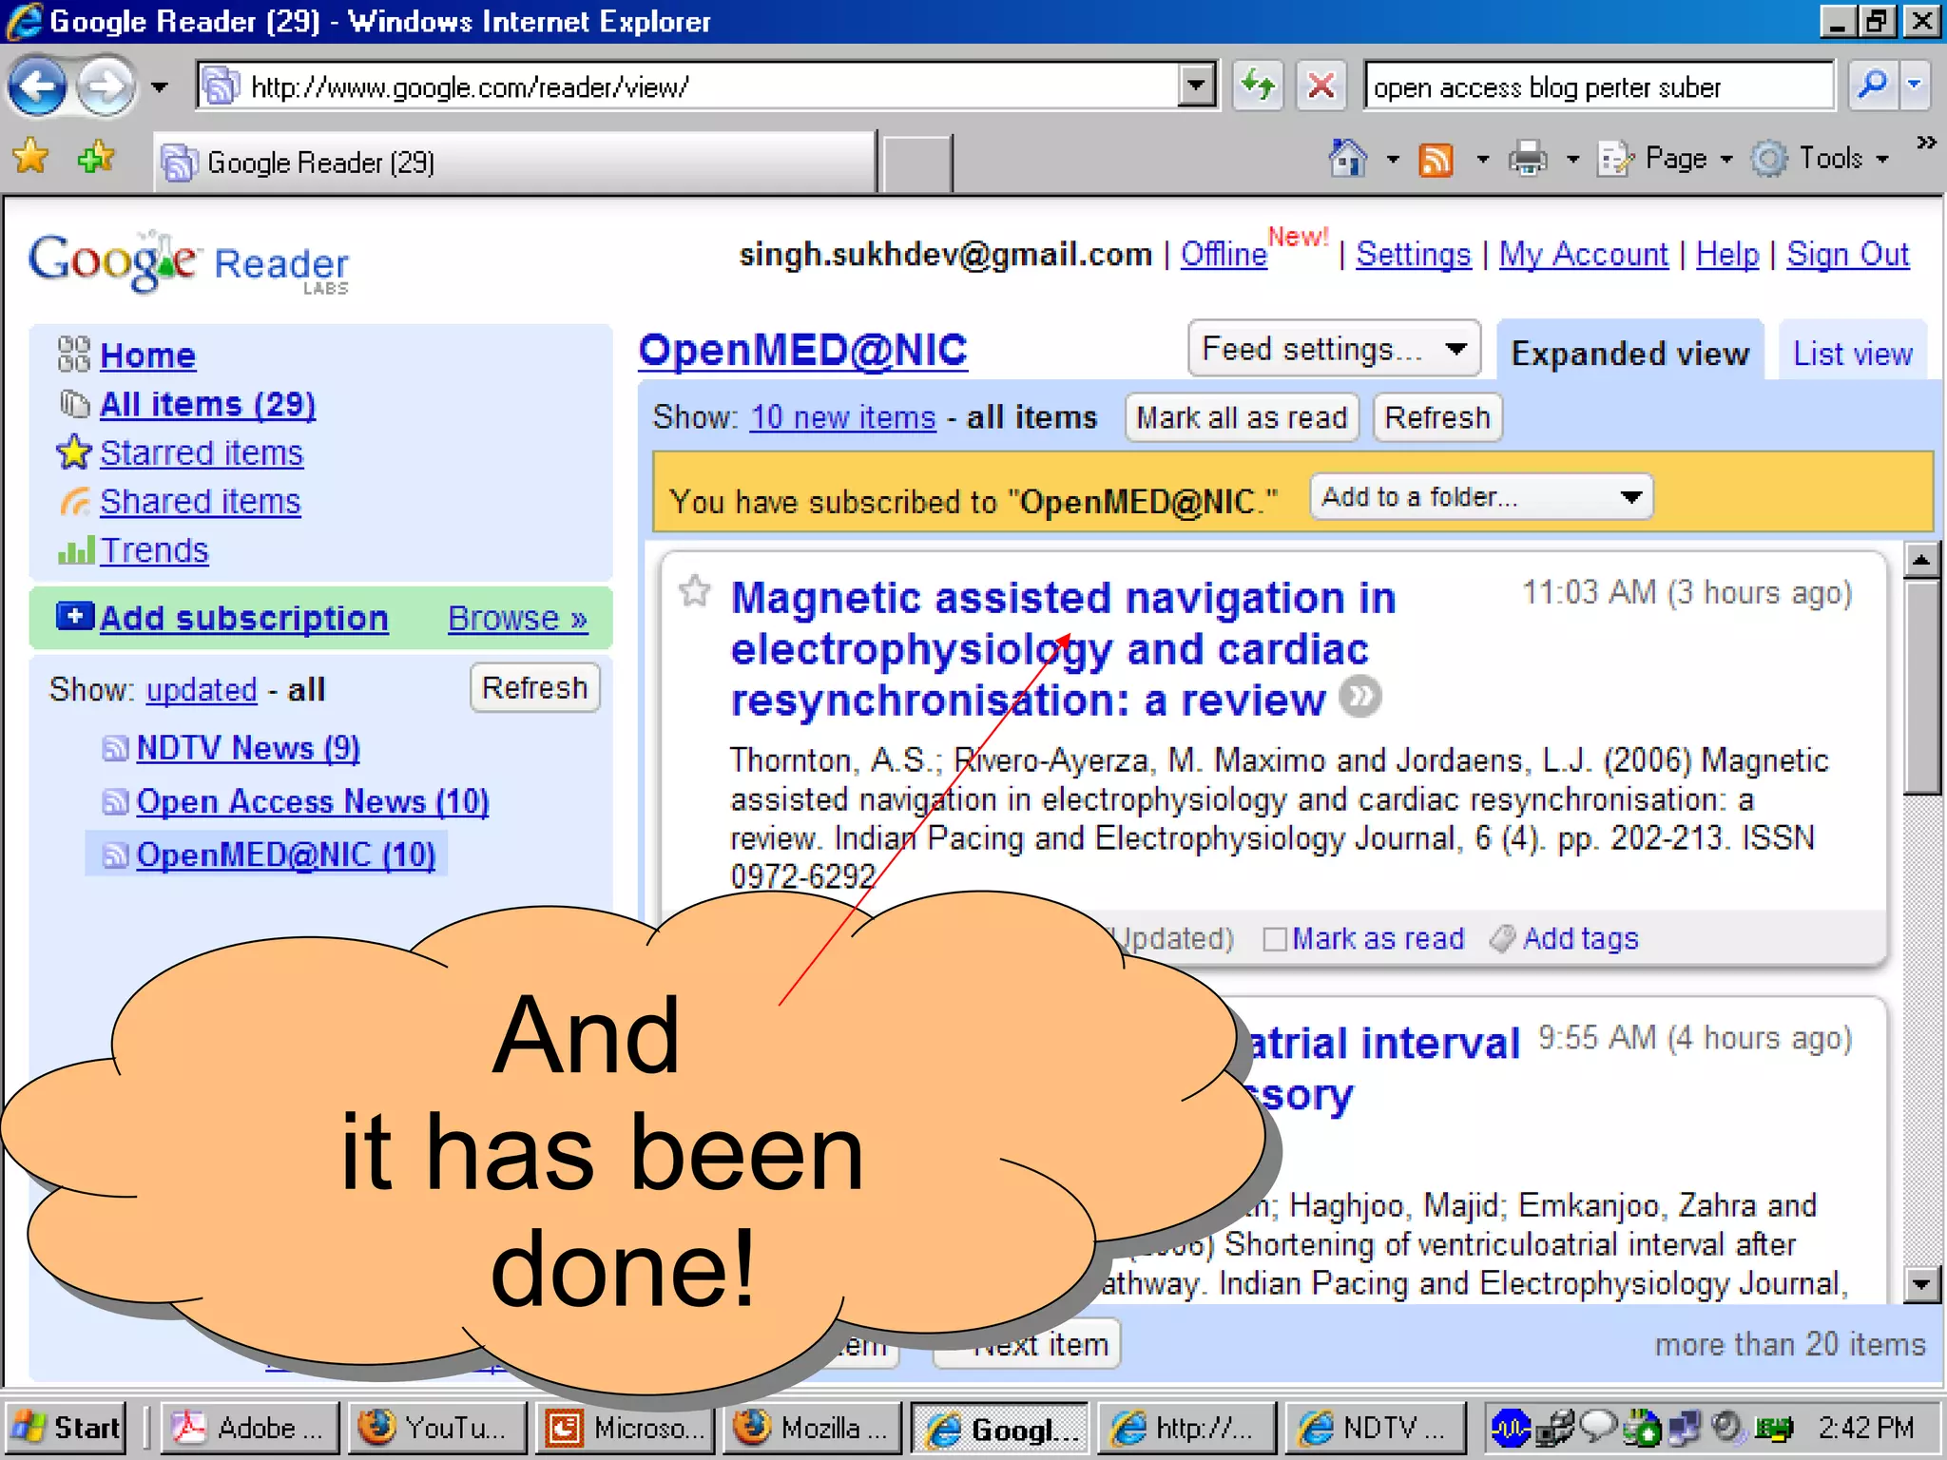Open the Offline link
Viewport: 1947px width, 1460px height.
[1224, 254]
